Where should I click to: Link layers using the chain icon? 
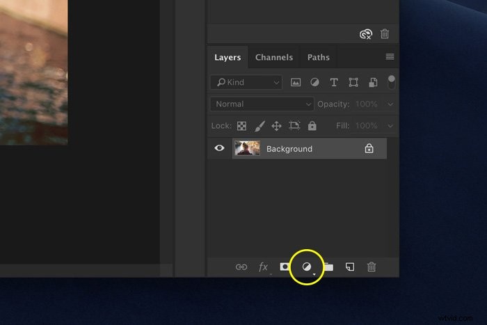click(241, 267)
